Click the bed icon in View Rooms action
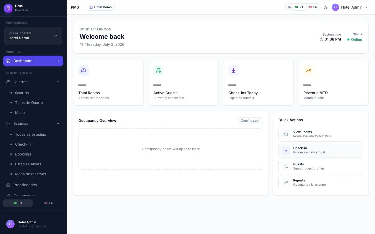 [286, 134]
